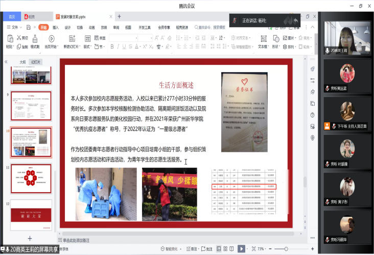Open the 插入 ribbon tab
The height and width of the screenshot is (255, 374).
click(55, 27)
